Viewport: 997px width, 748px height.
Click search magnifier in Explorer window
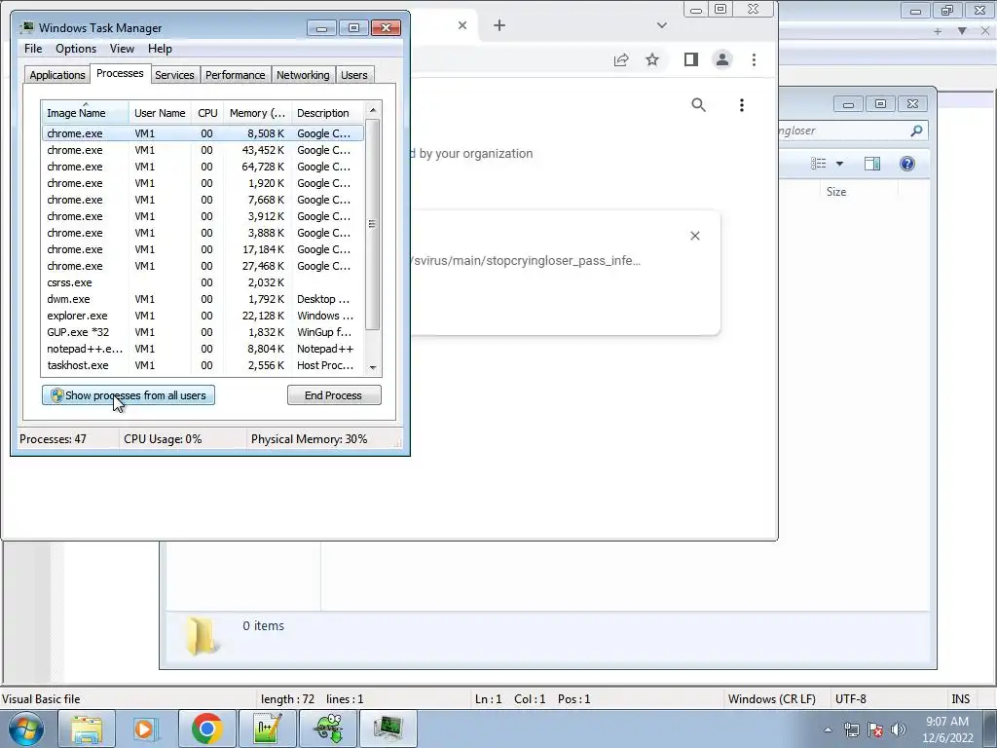point(916,131)
